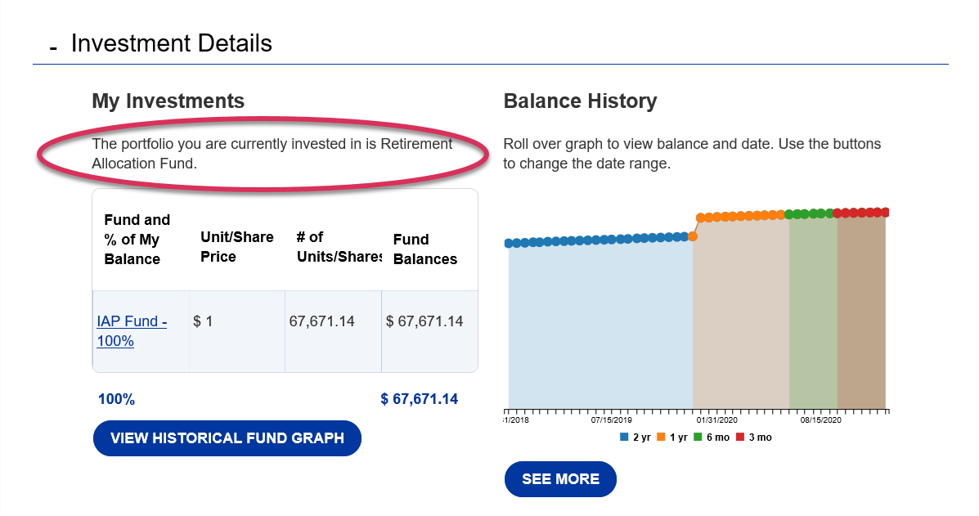This screenshot has height=516, width=979.
Task: Select the lowest orange data point
Action: tap(693, 236)
